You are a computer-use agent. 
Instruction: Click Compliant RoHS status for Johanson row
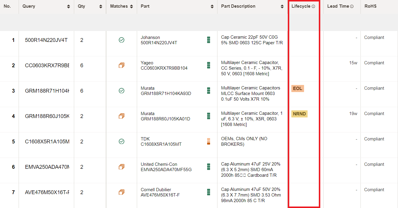click(374, 37)
